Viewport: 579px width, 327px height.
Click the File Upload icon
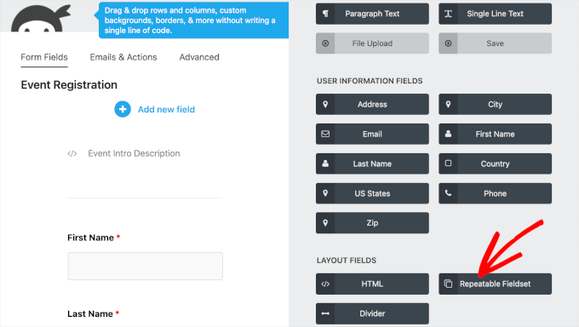pyautogui.click(x=325, y=43)
